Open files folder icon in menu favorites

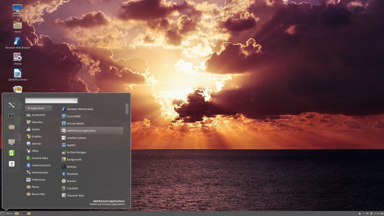[x=12, y=127]
